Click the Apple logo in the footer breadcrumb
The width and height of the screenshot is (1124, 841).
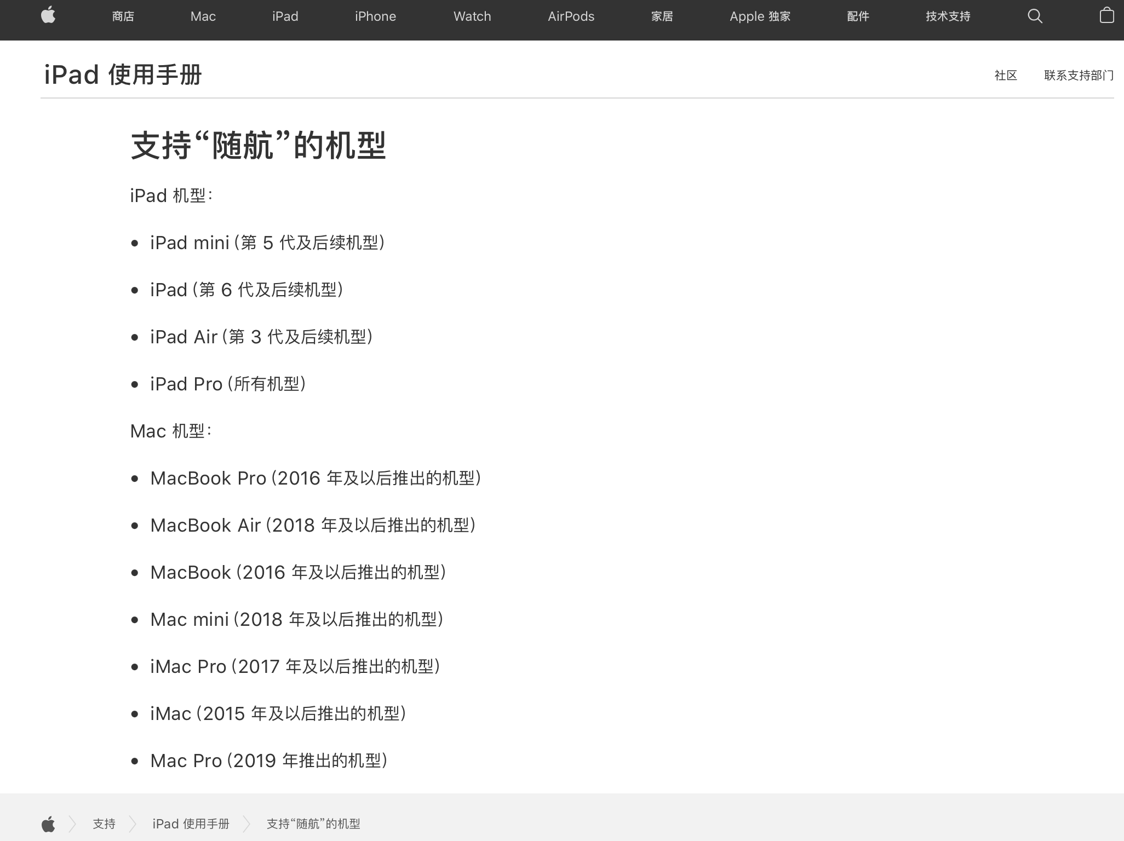[x=48, y=824]
